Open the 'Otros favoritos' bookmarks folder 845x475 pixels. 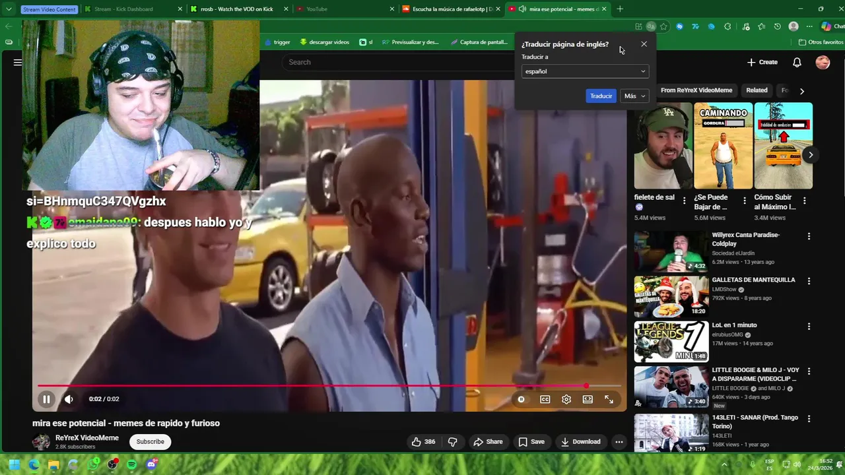pyautogui.click(x=821, y=42)
